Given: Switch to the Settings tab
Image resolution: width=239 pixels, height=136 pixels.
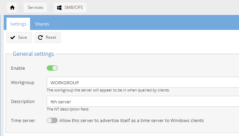Looking at the screenshot, I should pos(18,24).
